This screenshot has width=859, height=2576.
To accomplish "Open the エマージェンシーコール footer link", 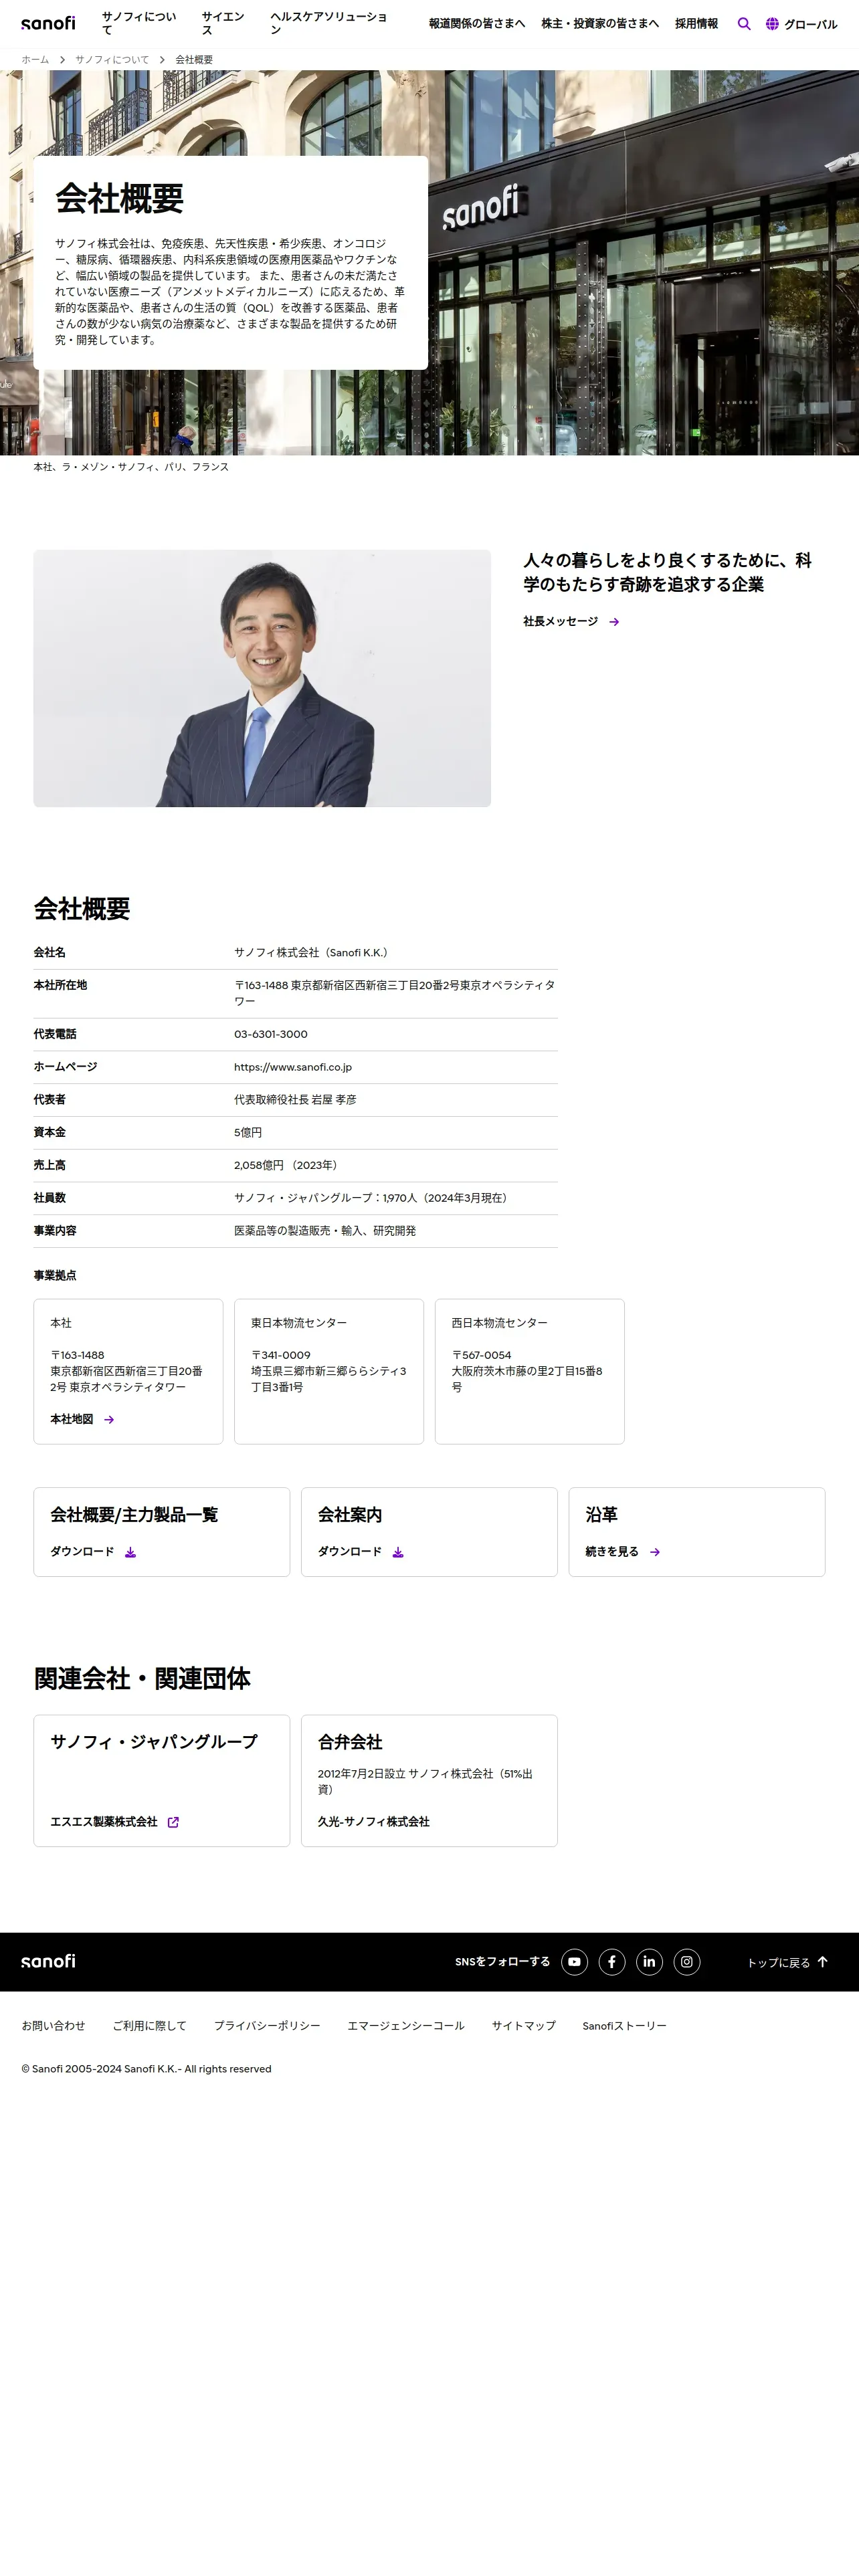I will click(406, 2026).
